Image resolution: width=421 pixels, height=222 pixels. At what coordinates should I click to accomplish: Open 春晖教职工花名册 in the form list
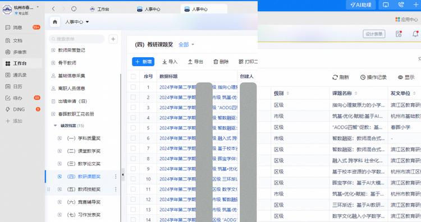coord(76,114)
